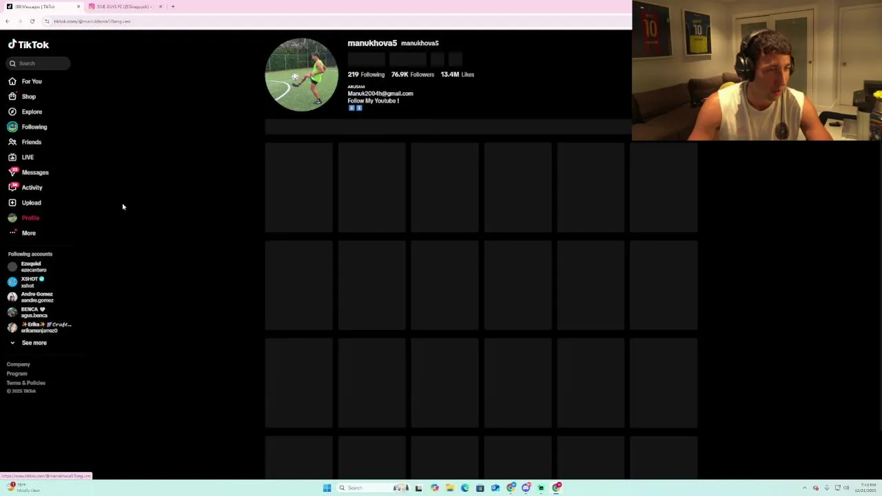Open Microsoft Edge from taskbar
882x496 pixels.
465,488
